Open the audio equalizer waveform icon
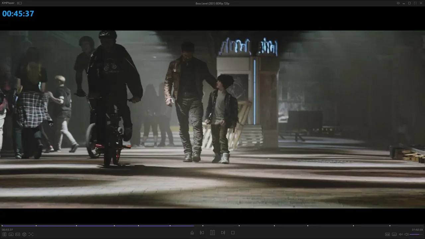 click(400, 234)
